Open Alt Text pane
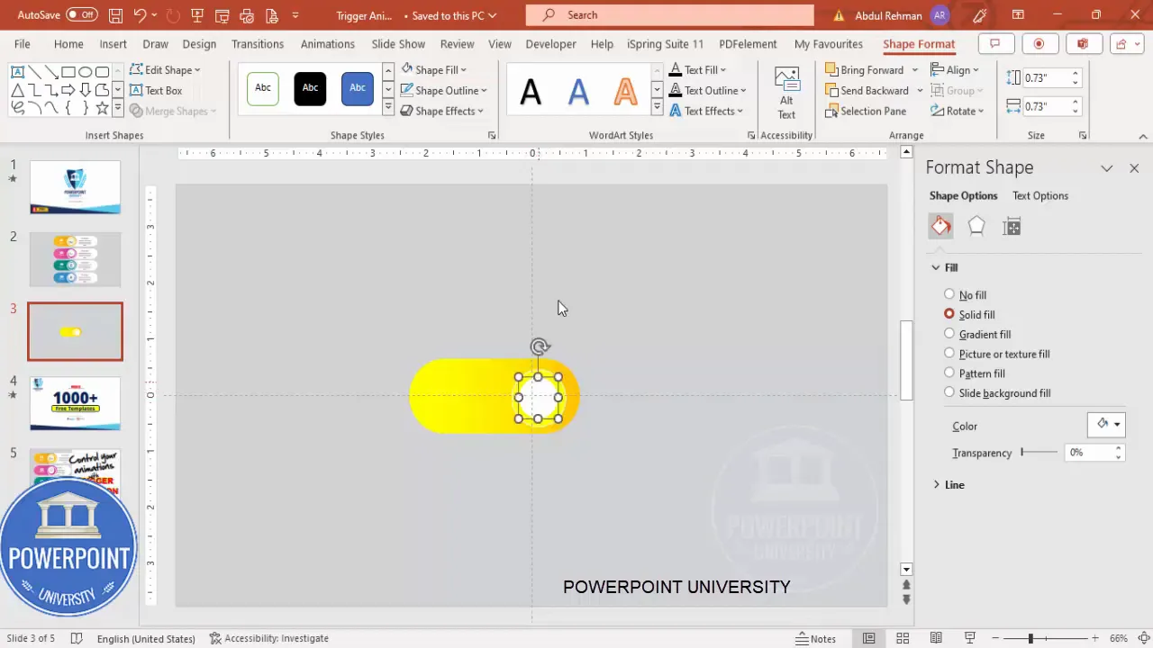1153x648 pixels. [786, 93]
